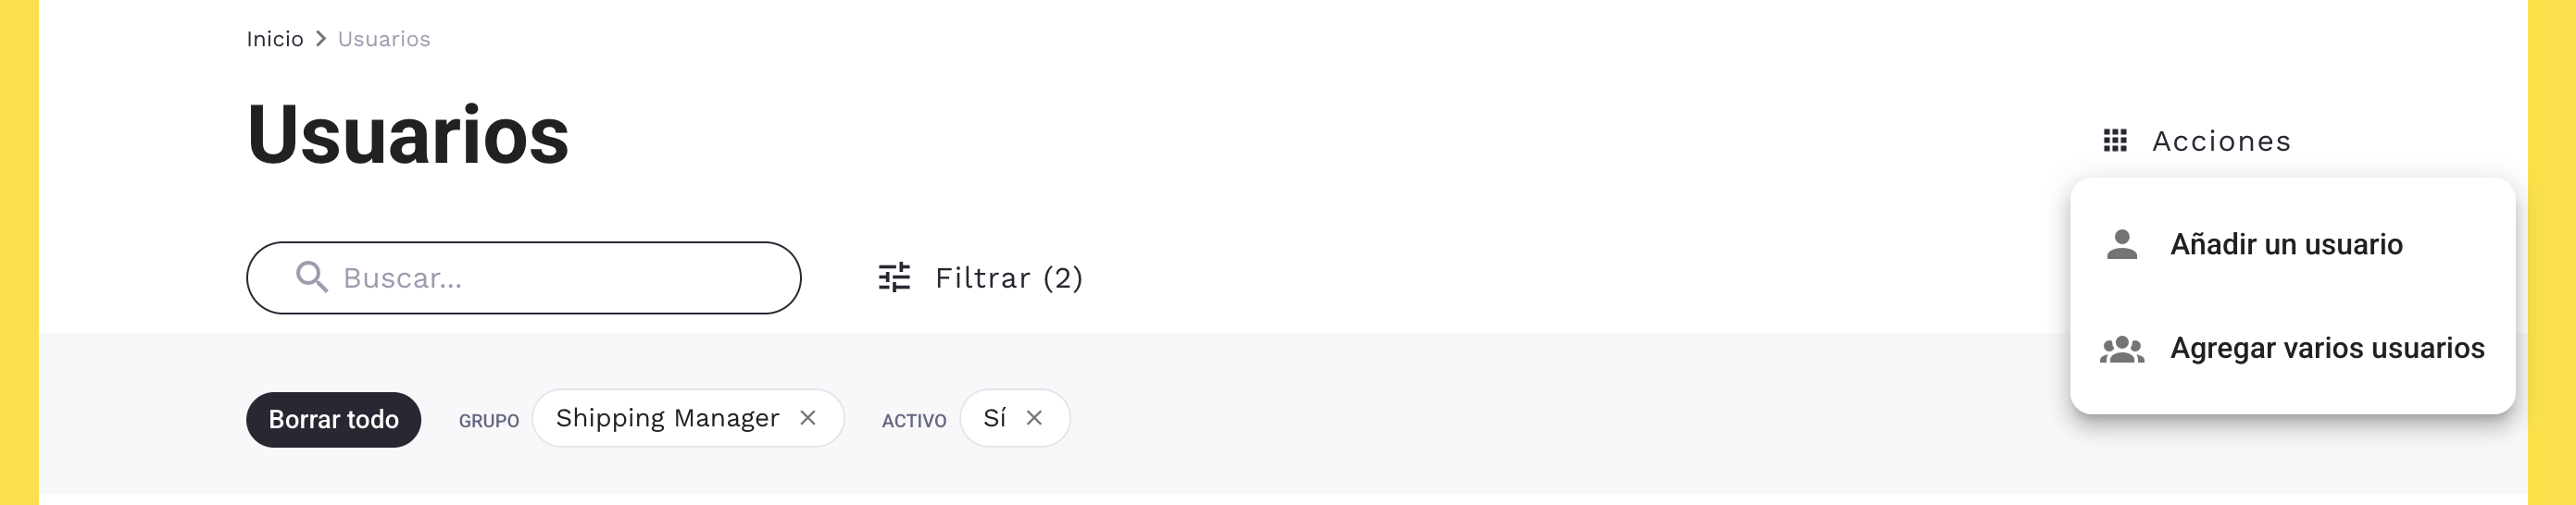Click the Sí chip label
The image size is (2576, 505).
coord(994,418)
